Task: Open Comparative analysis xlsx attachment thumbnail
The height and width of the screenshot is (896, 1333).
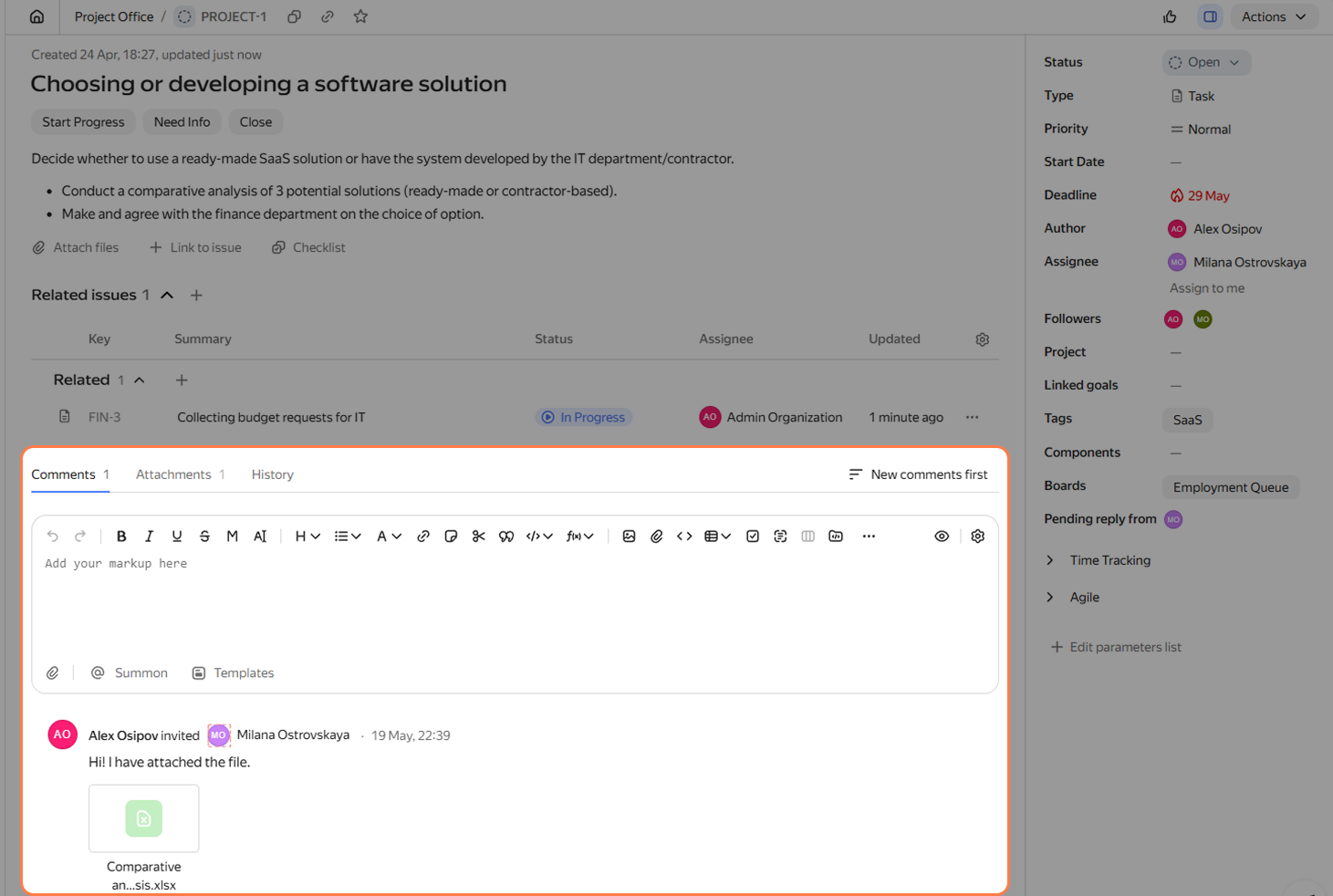Action: tap(144, 818)
